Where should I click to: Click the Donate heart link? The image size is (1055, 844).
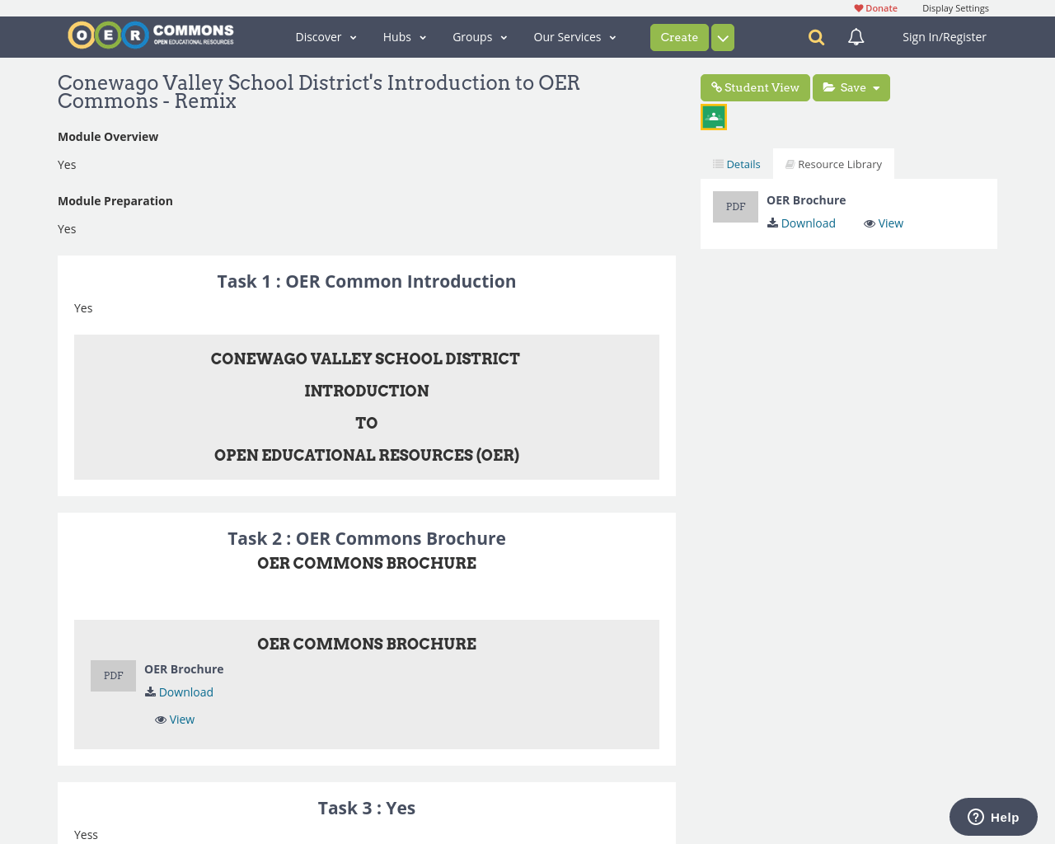[x=874, y=7]
